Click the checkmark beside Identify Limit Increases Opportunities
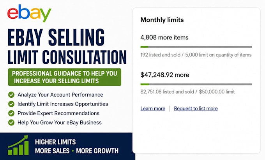The height and width of the screenshot is (160, 265). 11,104
